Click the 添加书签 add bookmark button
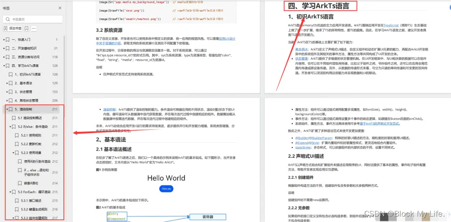Image resolution: width=451 pixels, height=222 pixels. (13, 28)
